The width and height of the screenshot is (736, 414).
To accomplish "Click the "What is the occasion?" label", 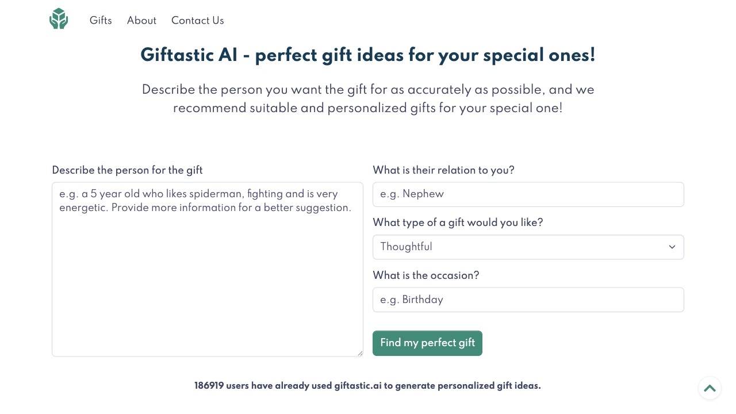I will coord(425,276).
